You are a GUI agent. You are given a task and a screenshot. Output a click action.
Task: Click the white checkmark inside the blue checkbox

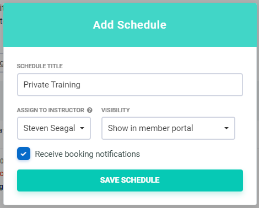[x=24, y=154]
